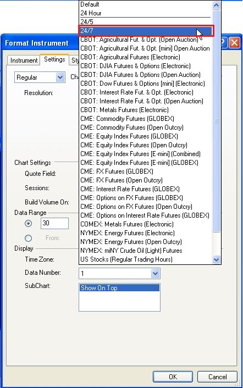This screenshot has height=388, width=243.
Task: Click the session list scrollbar thumb
Action: 216,121
